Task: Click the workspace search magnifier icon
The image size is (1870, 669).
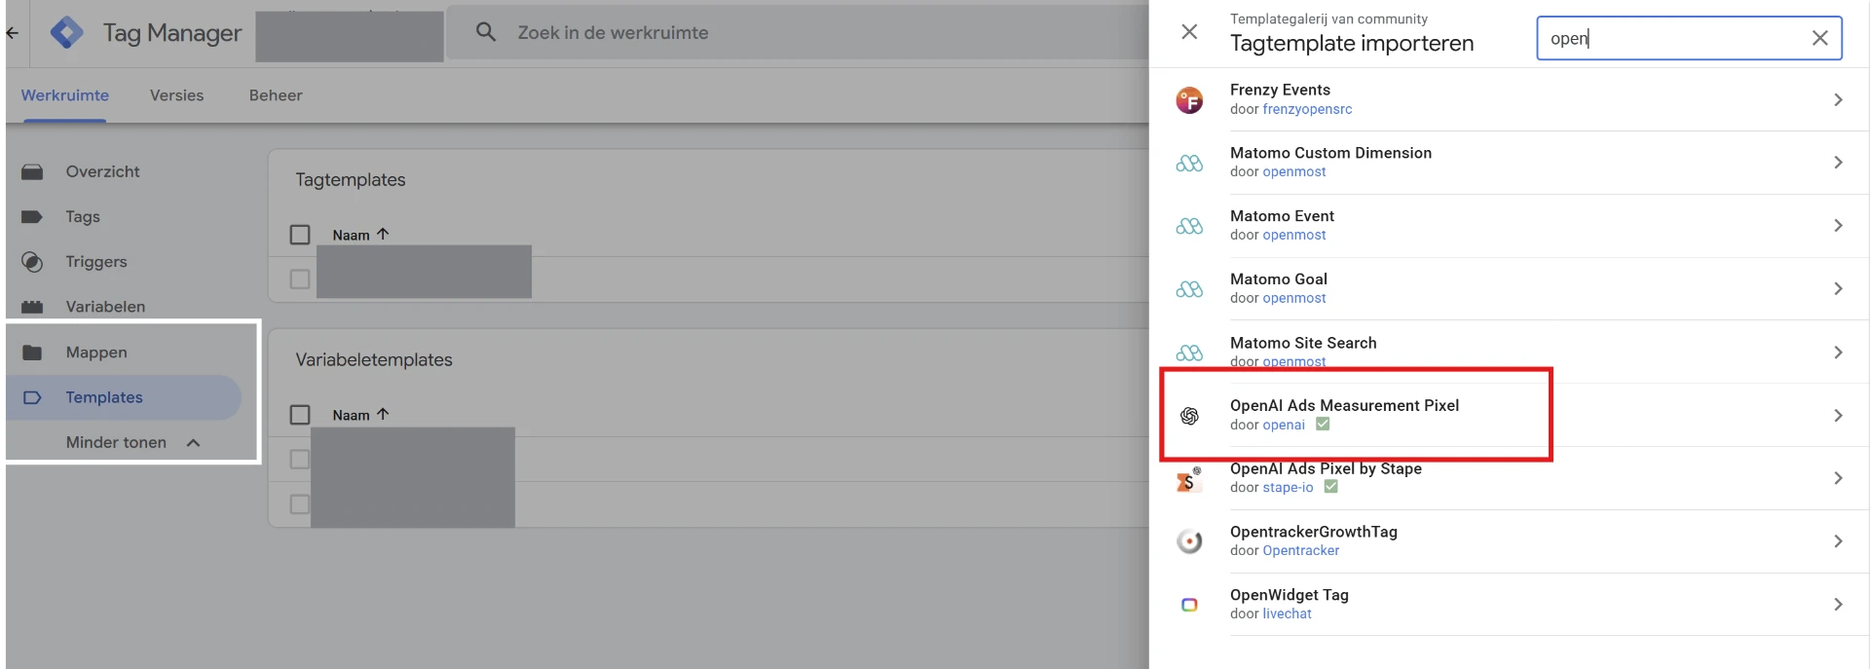Action: pyautogui.click(x=486, y=32)
